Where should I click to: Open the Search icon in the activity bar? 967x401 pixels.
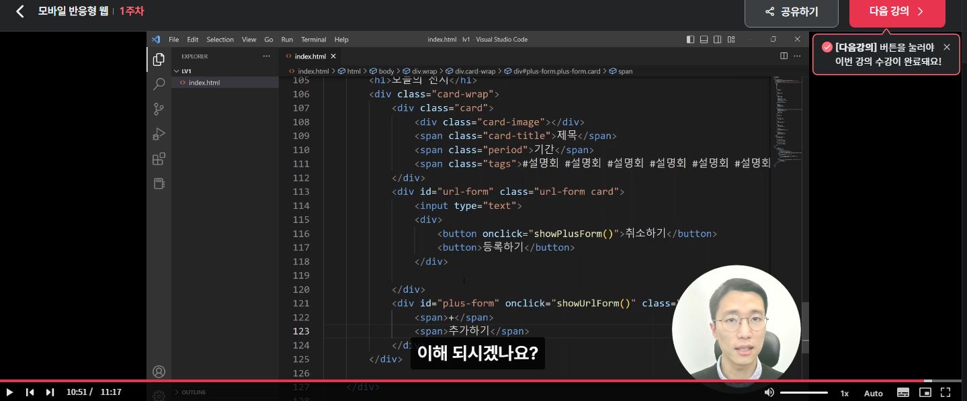coord(159,84)
